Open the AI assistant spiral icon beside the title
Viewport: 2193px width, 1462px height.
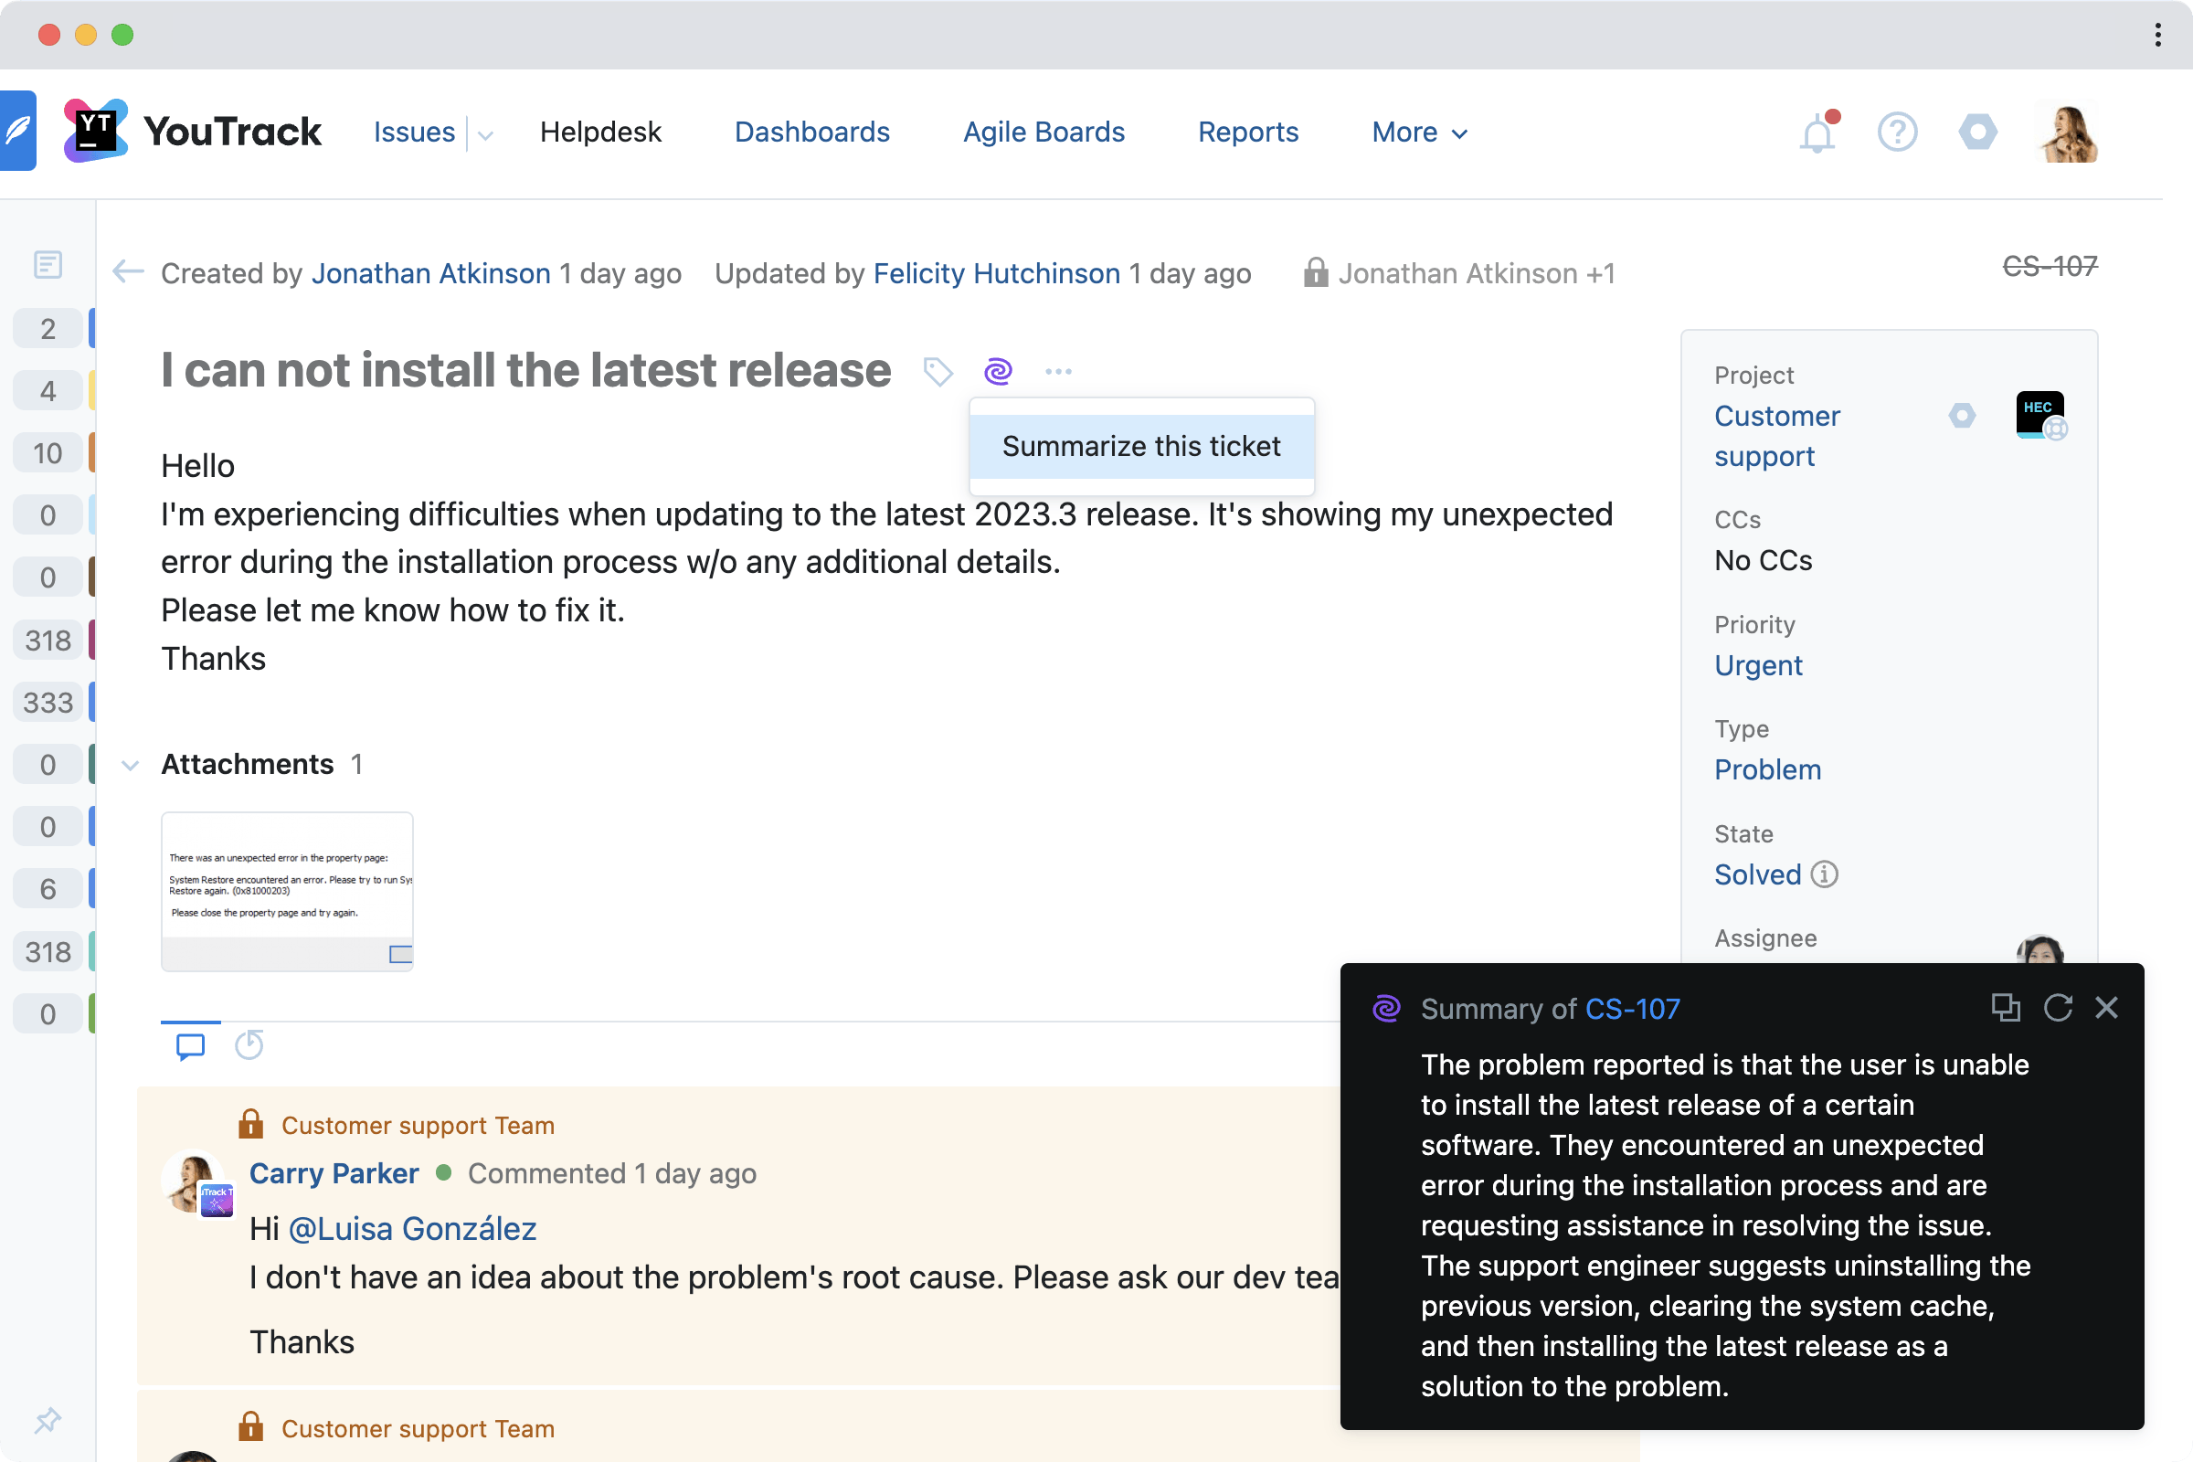point(997,371)
